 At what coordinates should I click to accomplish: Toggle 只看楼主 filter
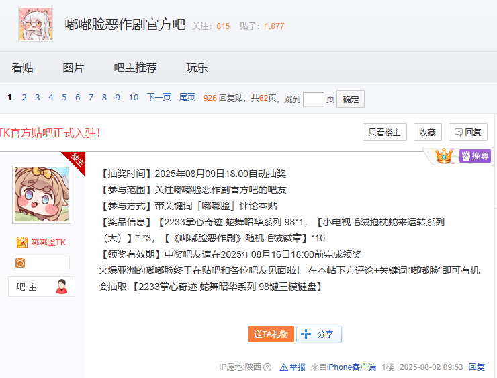[x=384, y=133]
